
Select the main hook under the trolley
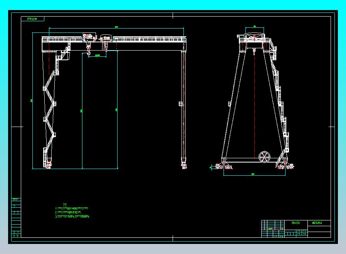point(89,49)
